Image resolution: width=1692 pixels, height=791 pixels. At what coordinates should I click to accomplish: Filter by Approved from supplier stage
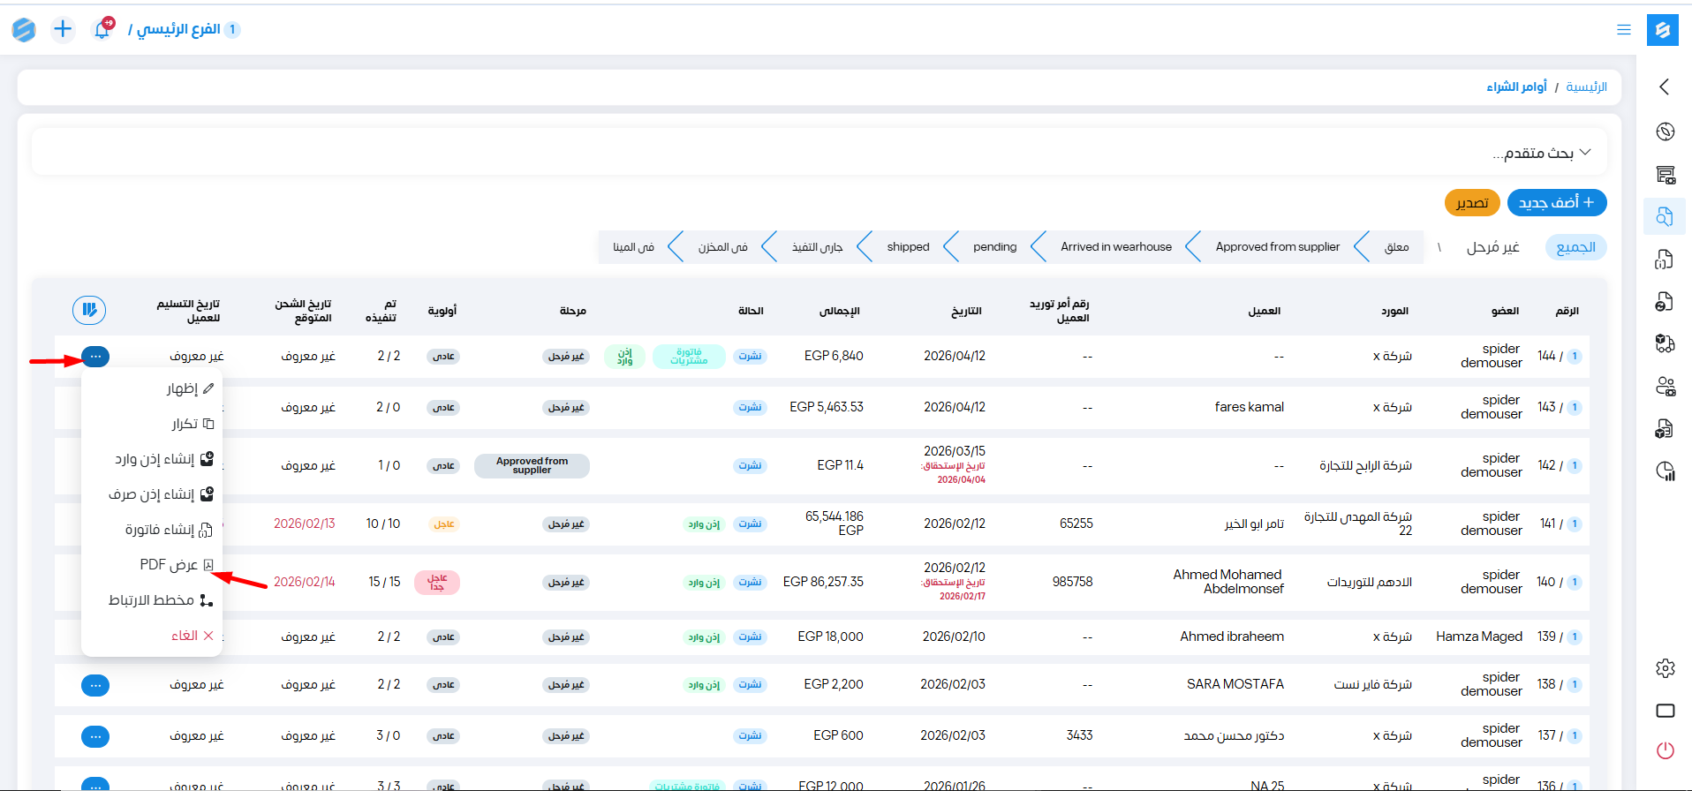[1277, 247]
